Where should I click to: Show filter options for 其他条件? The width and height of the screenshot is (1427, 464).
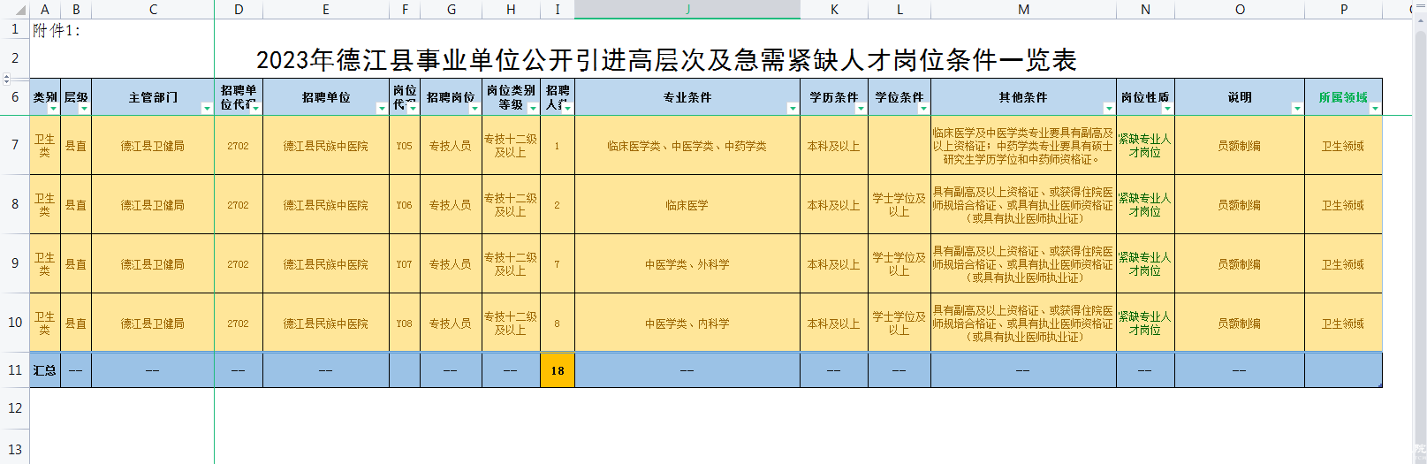pyautogui.click(x=1109, y=109)
